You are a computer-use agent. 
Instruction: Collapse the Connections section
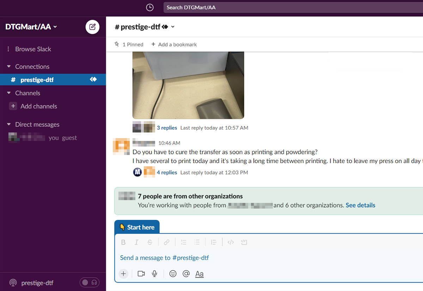[9, 67]
